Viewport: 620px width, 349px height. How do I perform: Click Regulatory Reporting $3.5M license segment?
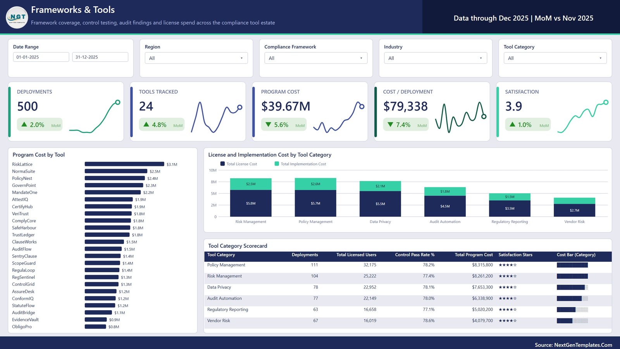coord(510,208)
